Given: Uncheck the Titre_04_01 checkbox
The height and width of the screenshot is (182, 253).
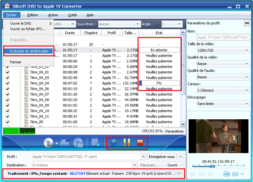Looking at the screenshot, I should (8, 72).
